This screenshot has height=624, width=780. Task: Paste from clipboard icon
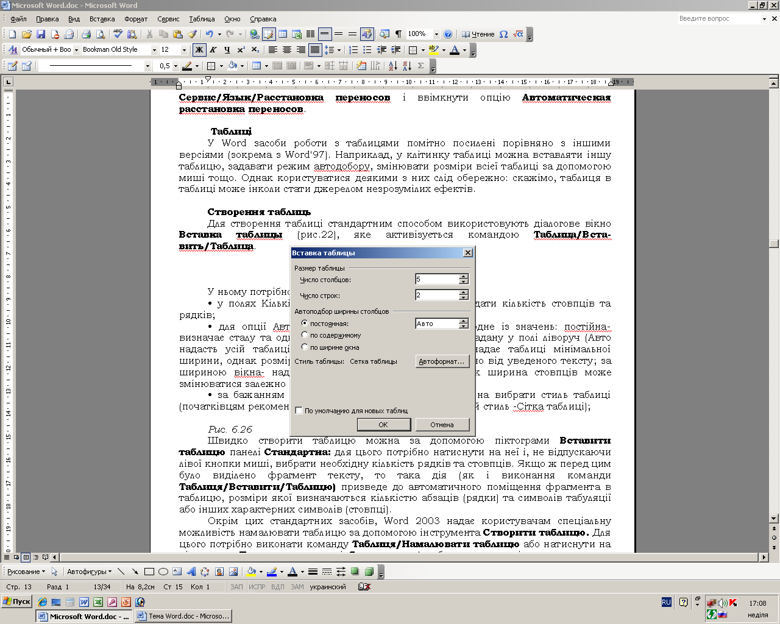[177, 34]
